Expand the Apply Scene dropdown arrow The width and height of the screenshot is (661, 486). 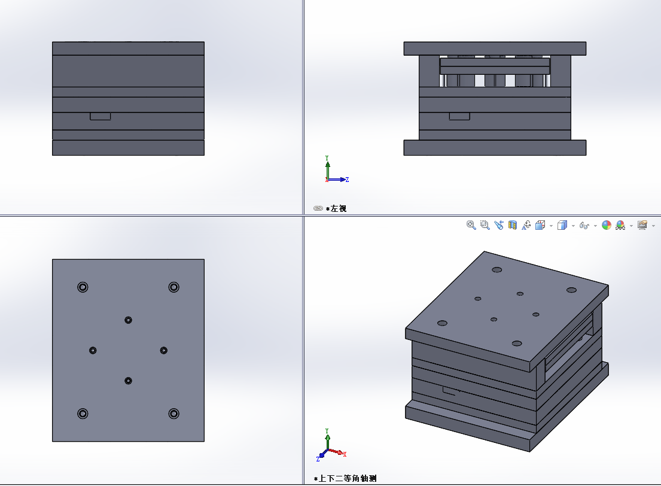click(x=631, y=226)
